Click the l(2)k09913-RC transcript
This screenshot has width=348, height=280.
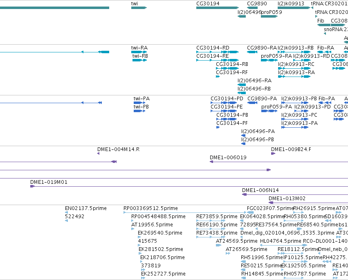[x=294, y=68]
